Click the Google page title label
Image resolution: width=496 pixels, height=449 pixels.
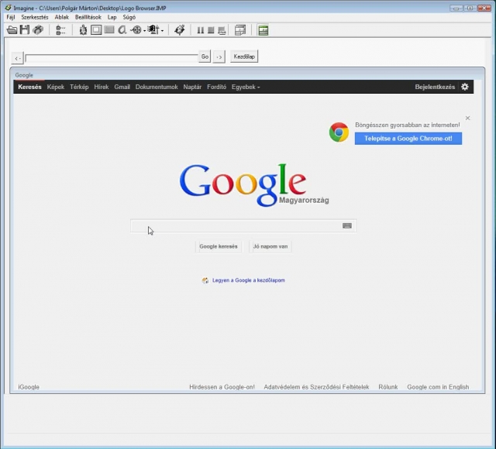pyautogui.click(x=24, y=75)
